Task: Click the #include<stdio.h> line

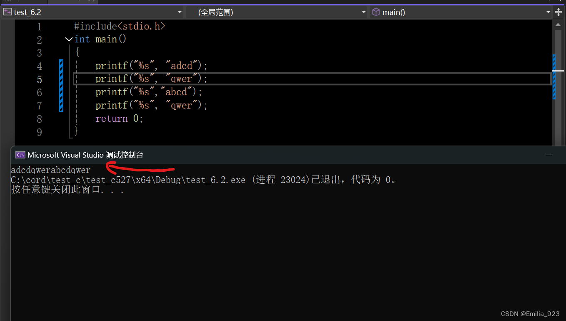Action: (120, 26)
